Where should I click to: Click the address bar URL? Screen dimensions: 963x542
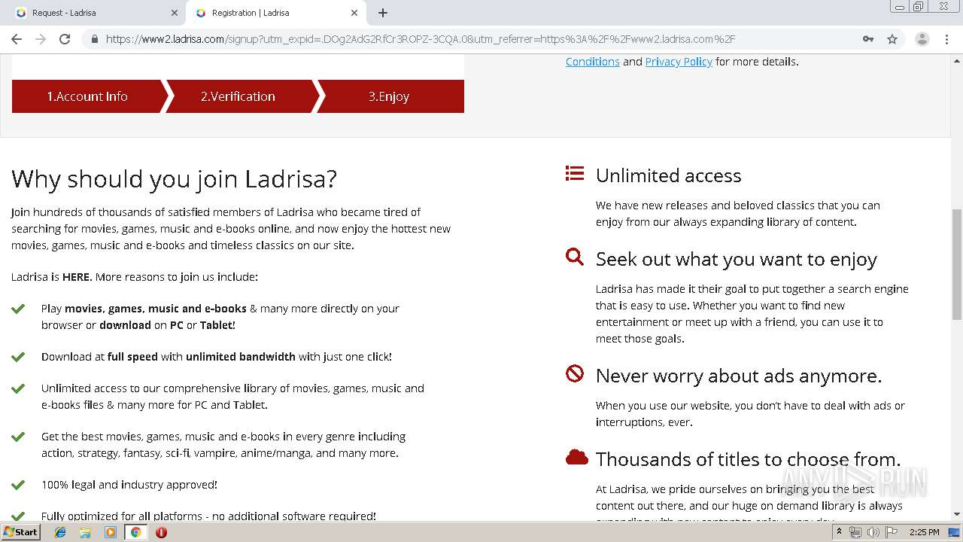tap(421, 39)
